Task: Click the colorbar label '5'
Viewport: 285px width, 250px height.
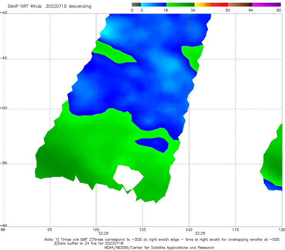Action: 142,10
